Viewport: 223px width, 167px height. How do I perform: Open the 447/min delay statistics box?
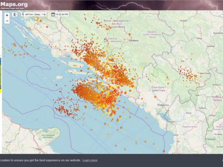pyautogui.click(x=34, y=14)
